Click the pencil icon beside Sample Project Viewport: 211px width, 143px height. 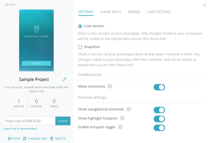tap(64, 79)
